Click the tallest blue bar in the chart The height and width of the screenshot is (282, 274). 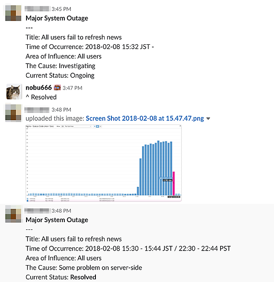click(158, 168)
